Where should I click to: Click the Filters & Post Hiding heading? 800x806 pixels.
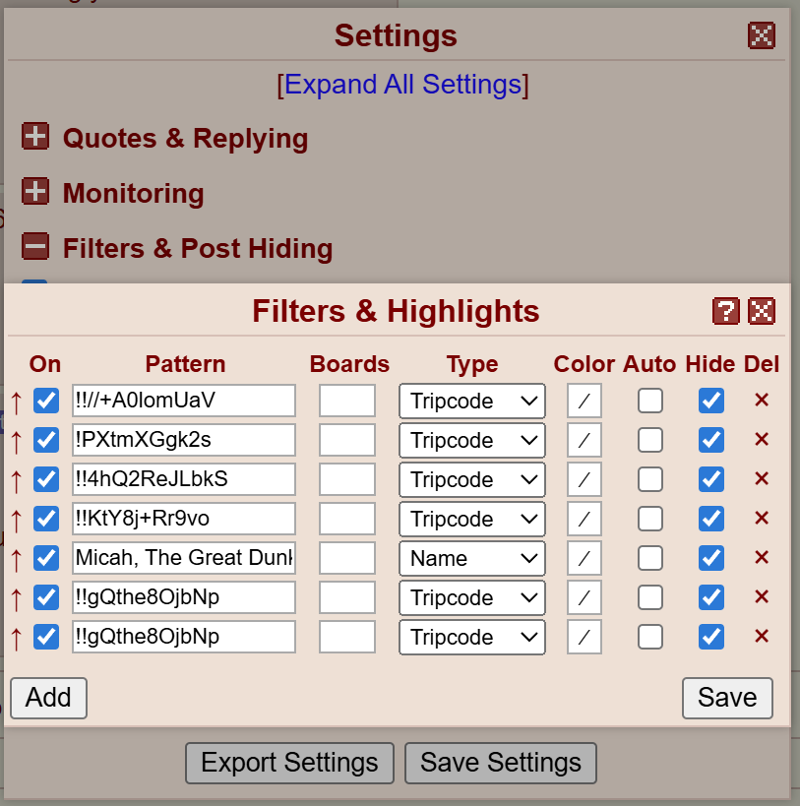click(x=198, y=248)
